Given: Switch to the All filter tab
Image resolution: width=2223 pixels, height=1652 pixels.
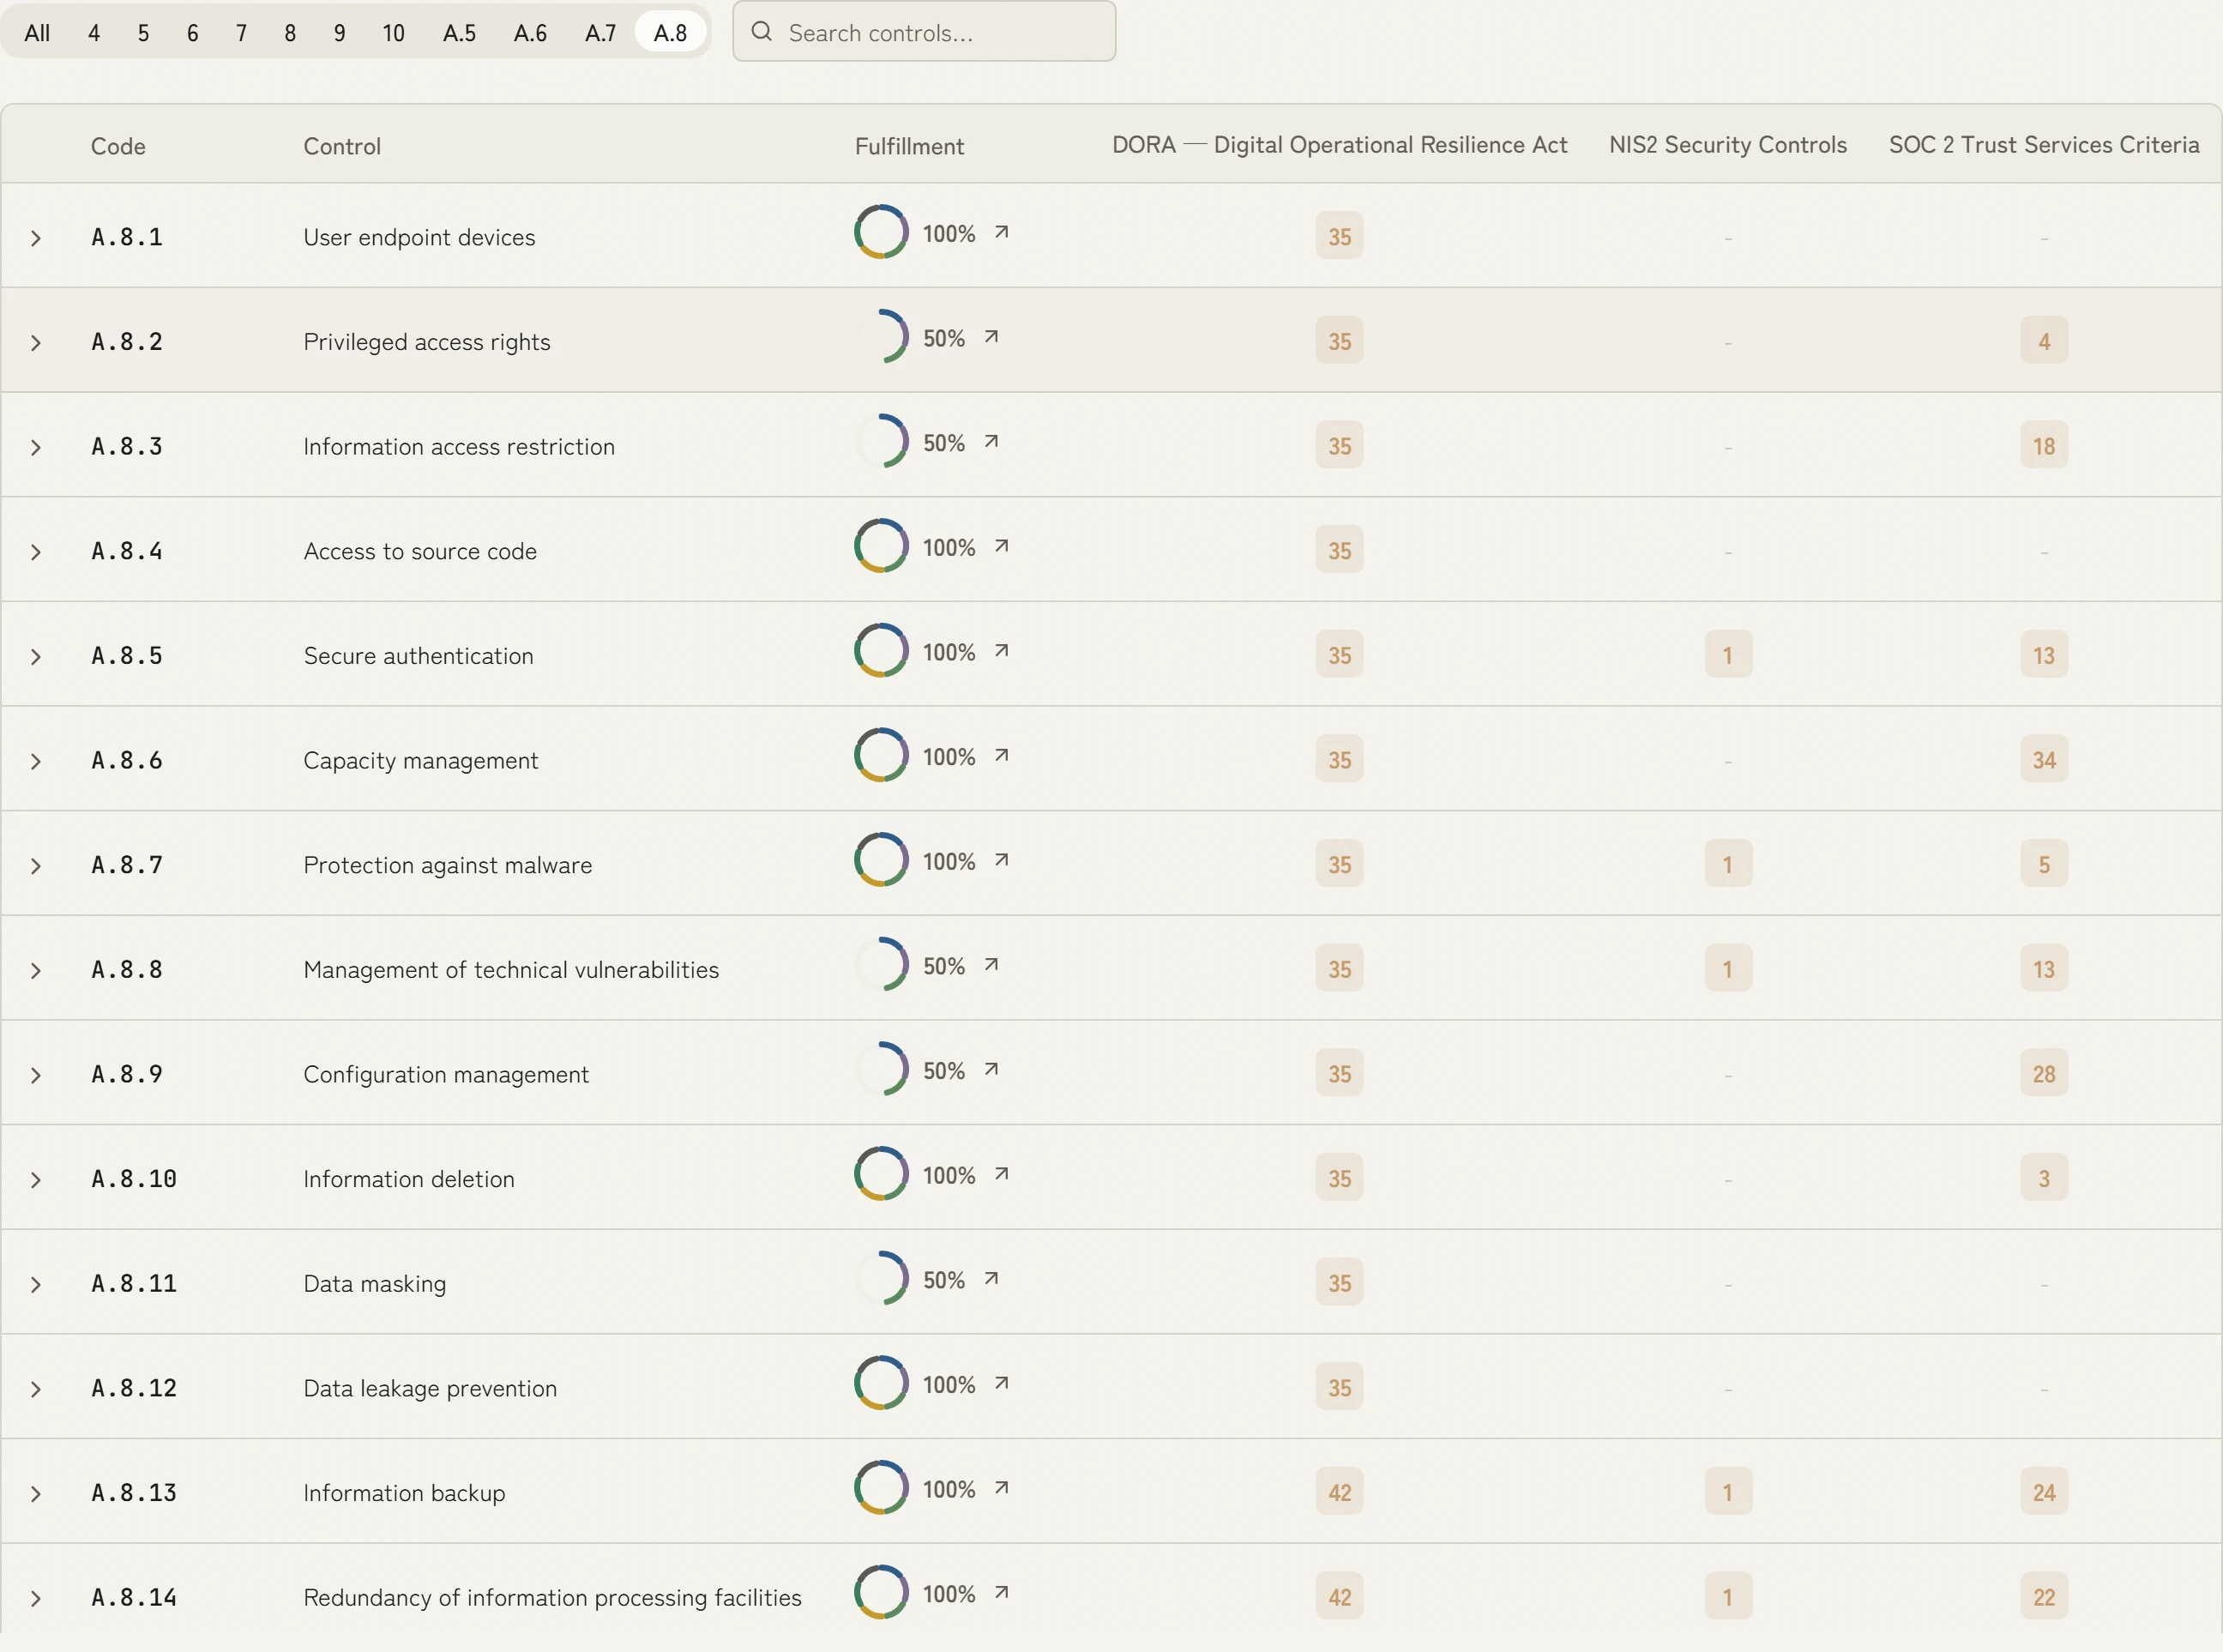Looking at the screenshot, I should click(37, 33).
